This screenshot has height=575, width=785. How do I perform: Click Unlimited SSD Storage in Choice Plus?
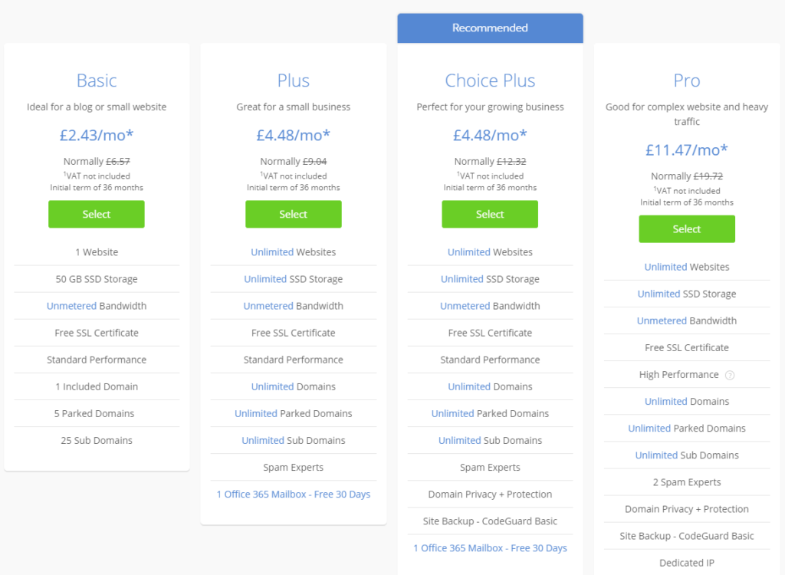490,279
